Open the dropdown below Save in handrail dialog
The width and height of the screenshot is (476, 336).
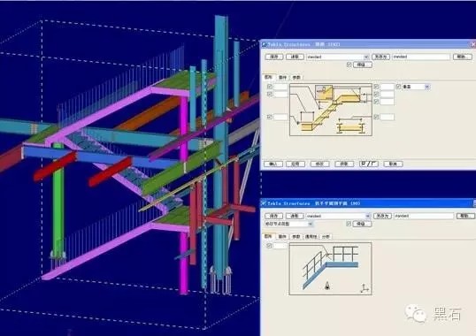(288, 224)
